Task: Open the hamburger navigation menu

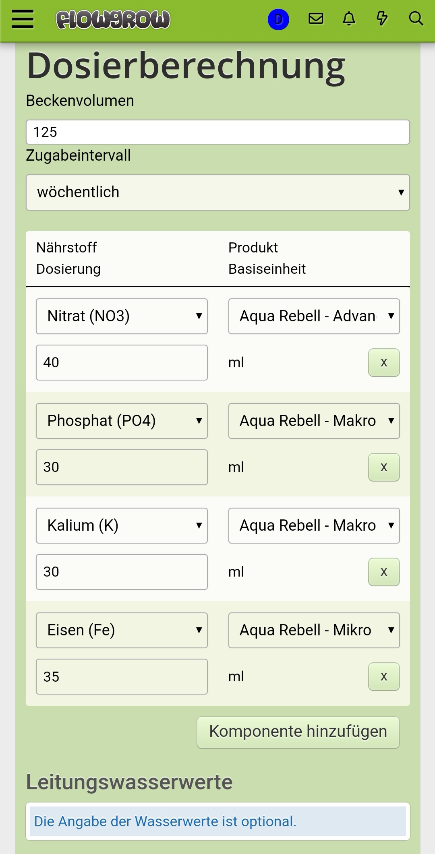Action: pyautogui.click(x=22, y=19)
